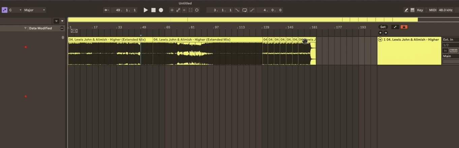Toggle the red Lock Envelopes icon
The width and height of the screenshot is (459, 148).
click(x=404, y=27)
